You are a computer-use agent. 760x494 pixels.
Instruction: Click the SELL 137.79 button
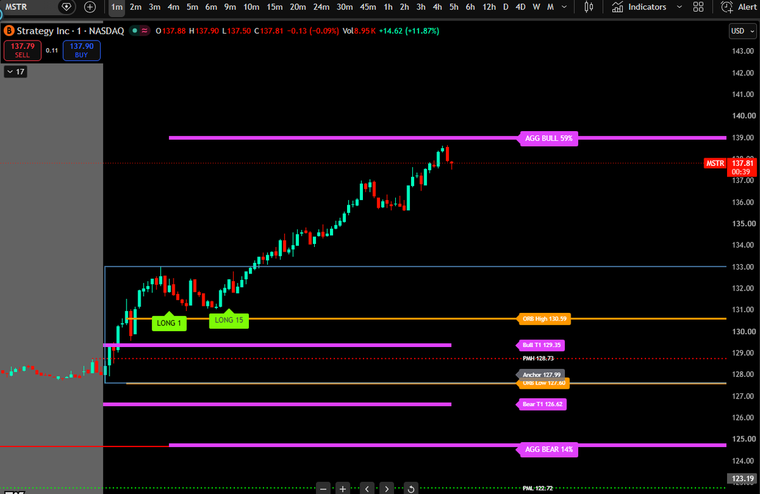point(23,50)
